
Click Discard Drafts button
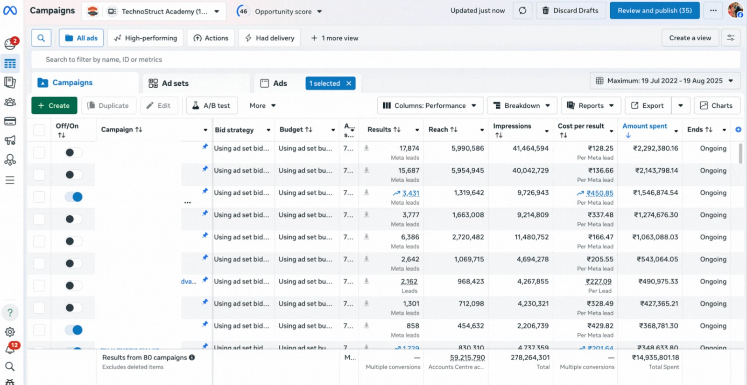click(570, 10)
